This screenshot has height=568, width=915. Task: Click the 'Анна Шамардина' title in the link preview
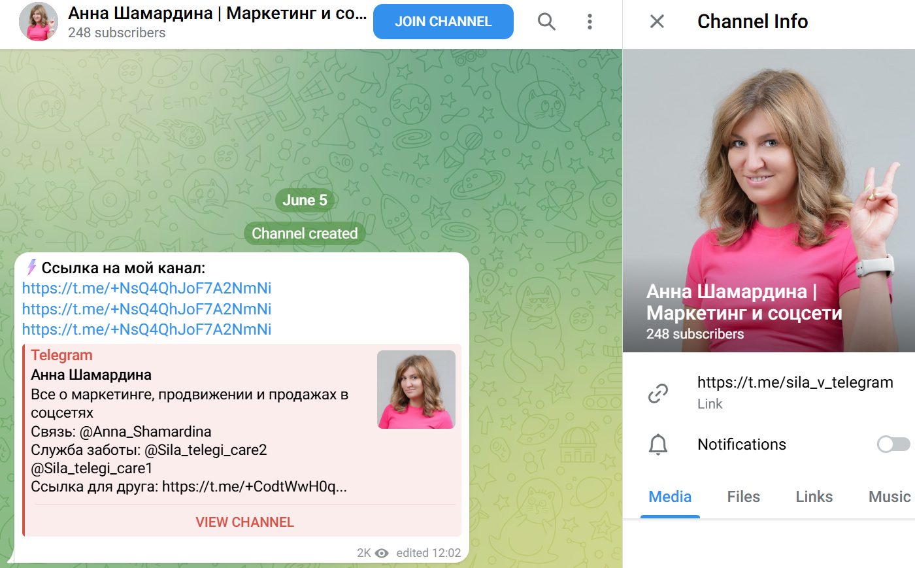[x=91, y=375]
